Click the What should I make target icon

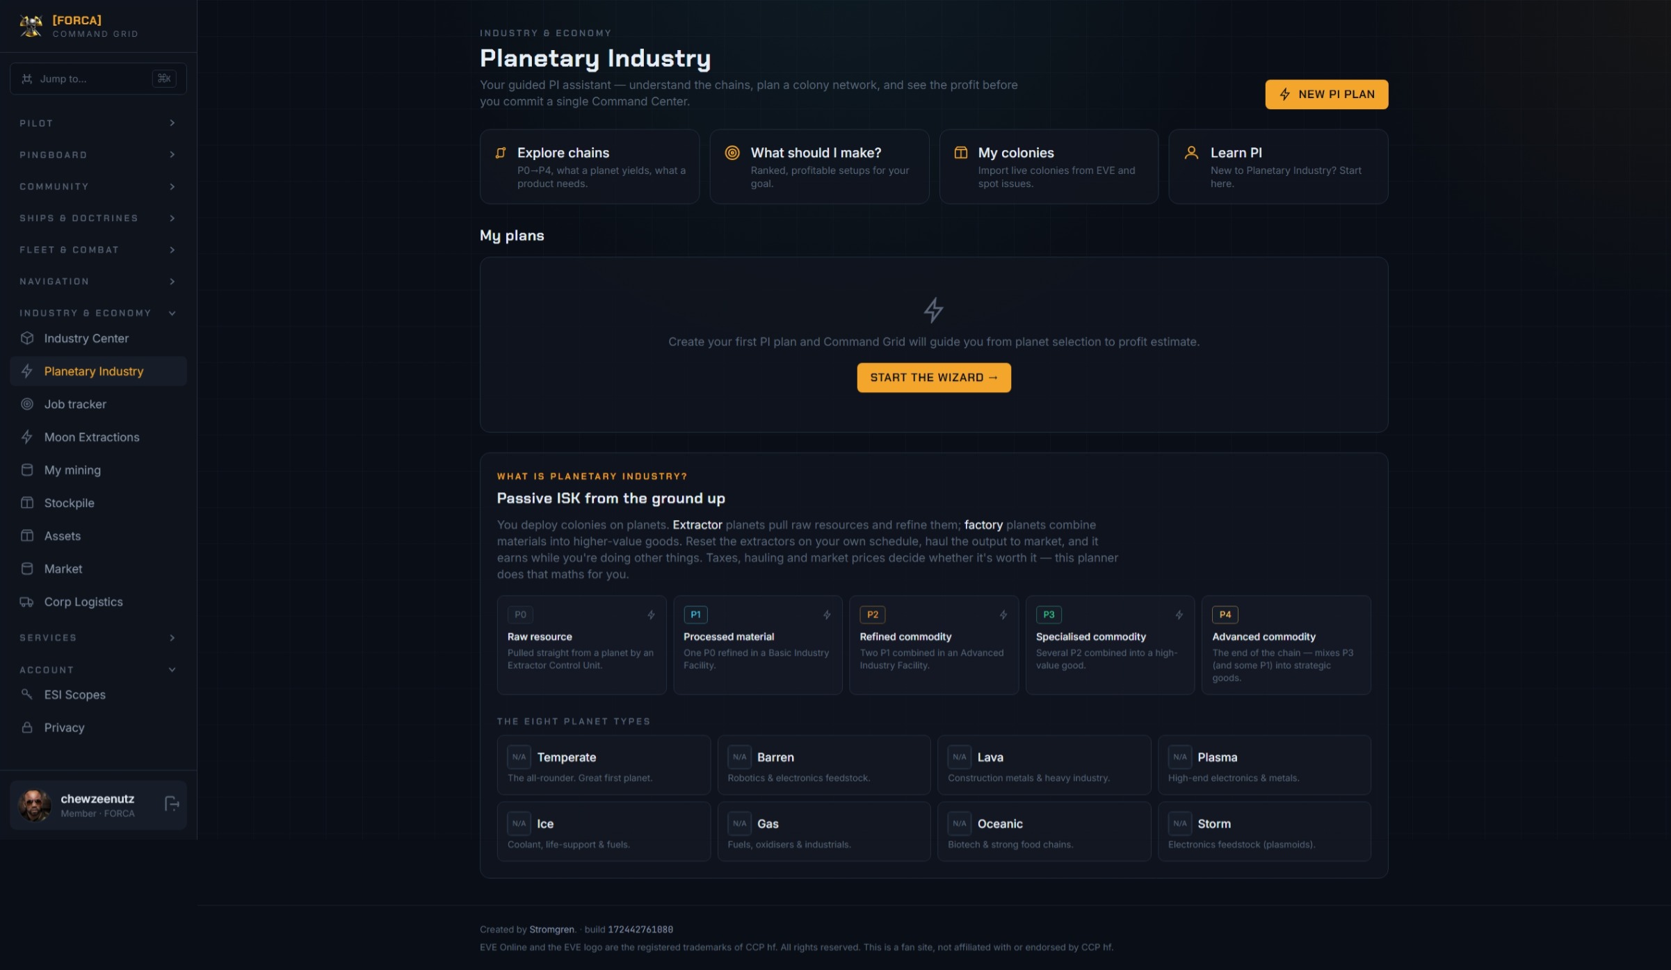pyautogui.click(x=732, y=153)
